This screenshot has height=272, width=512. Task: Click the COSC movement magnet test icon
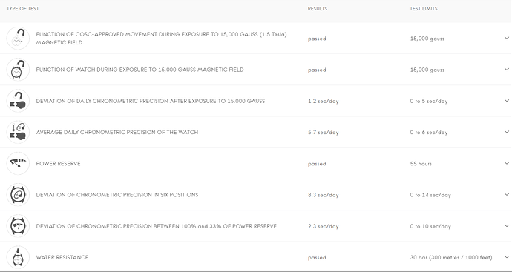click(x=18, y=38)
